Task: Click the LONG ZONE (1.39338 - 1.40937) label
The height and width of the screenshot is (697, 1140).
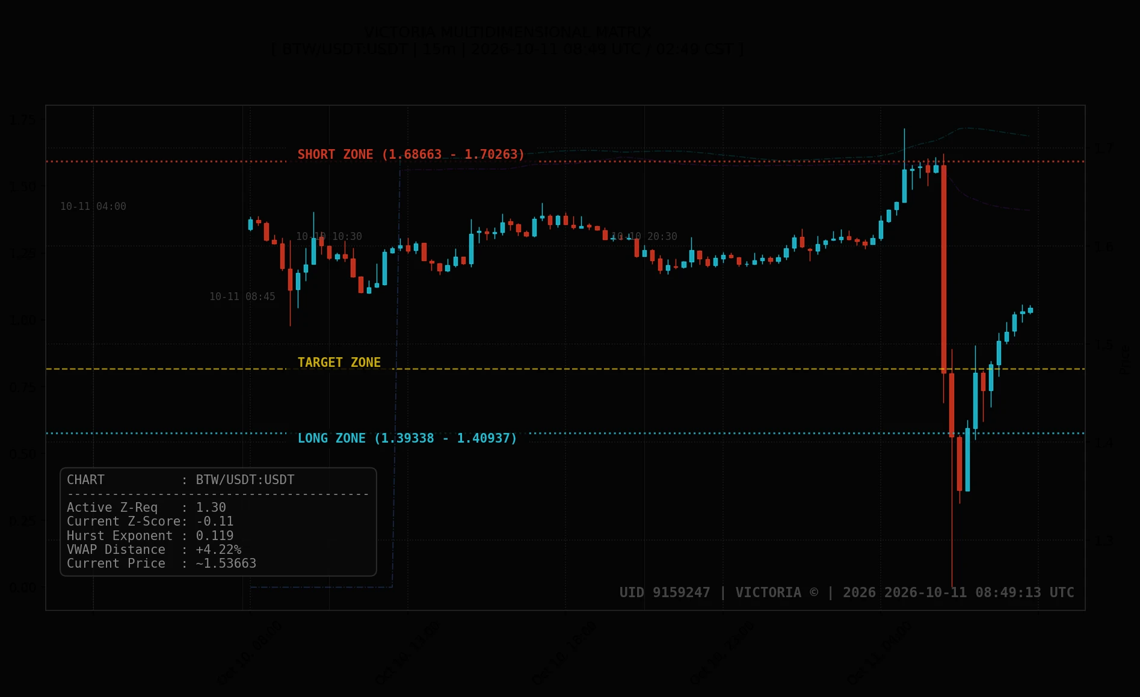Action: tap(407, 438)
